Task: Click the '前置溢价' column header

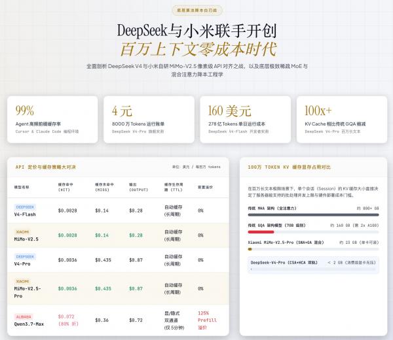Action: coord(205,187)
